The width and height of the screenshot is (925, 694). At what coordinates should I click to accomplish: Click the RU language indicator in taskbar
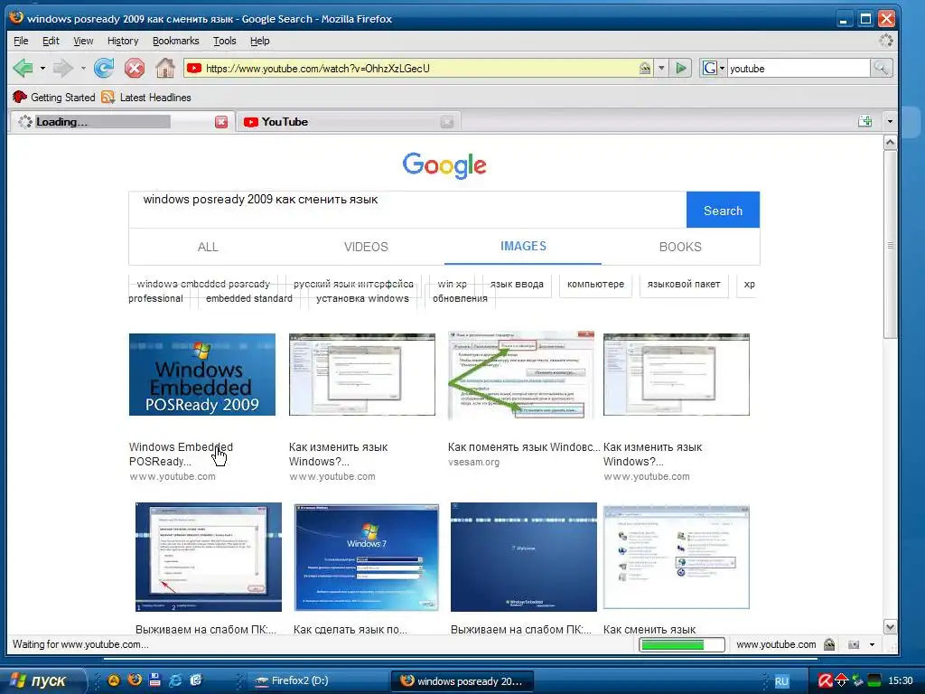pos(781,681)
